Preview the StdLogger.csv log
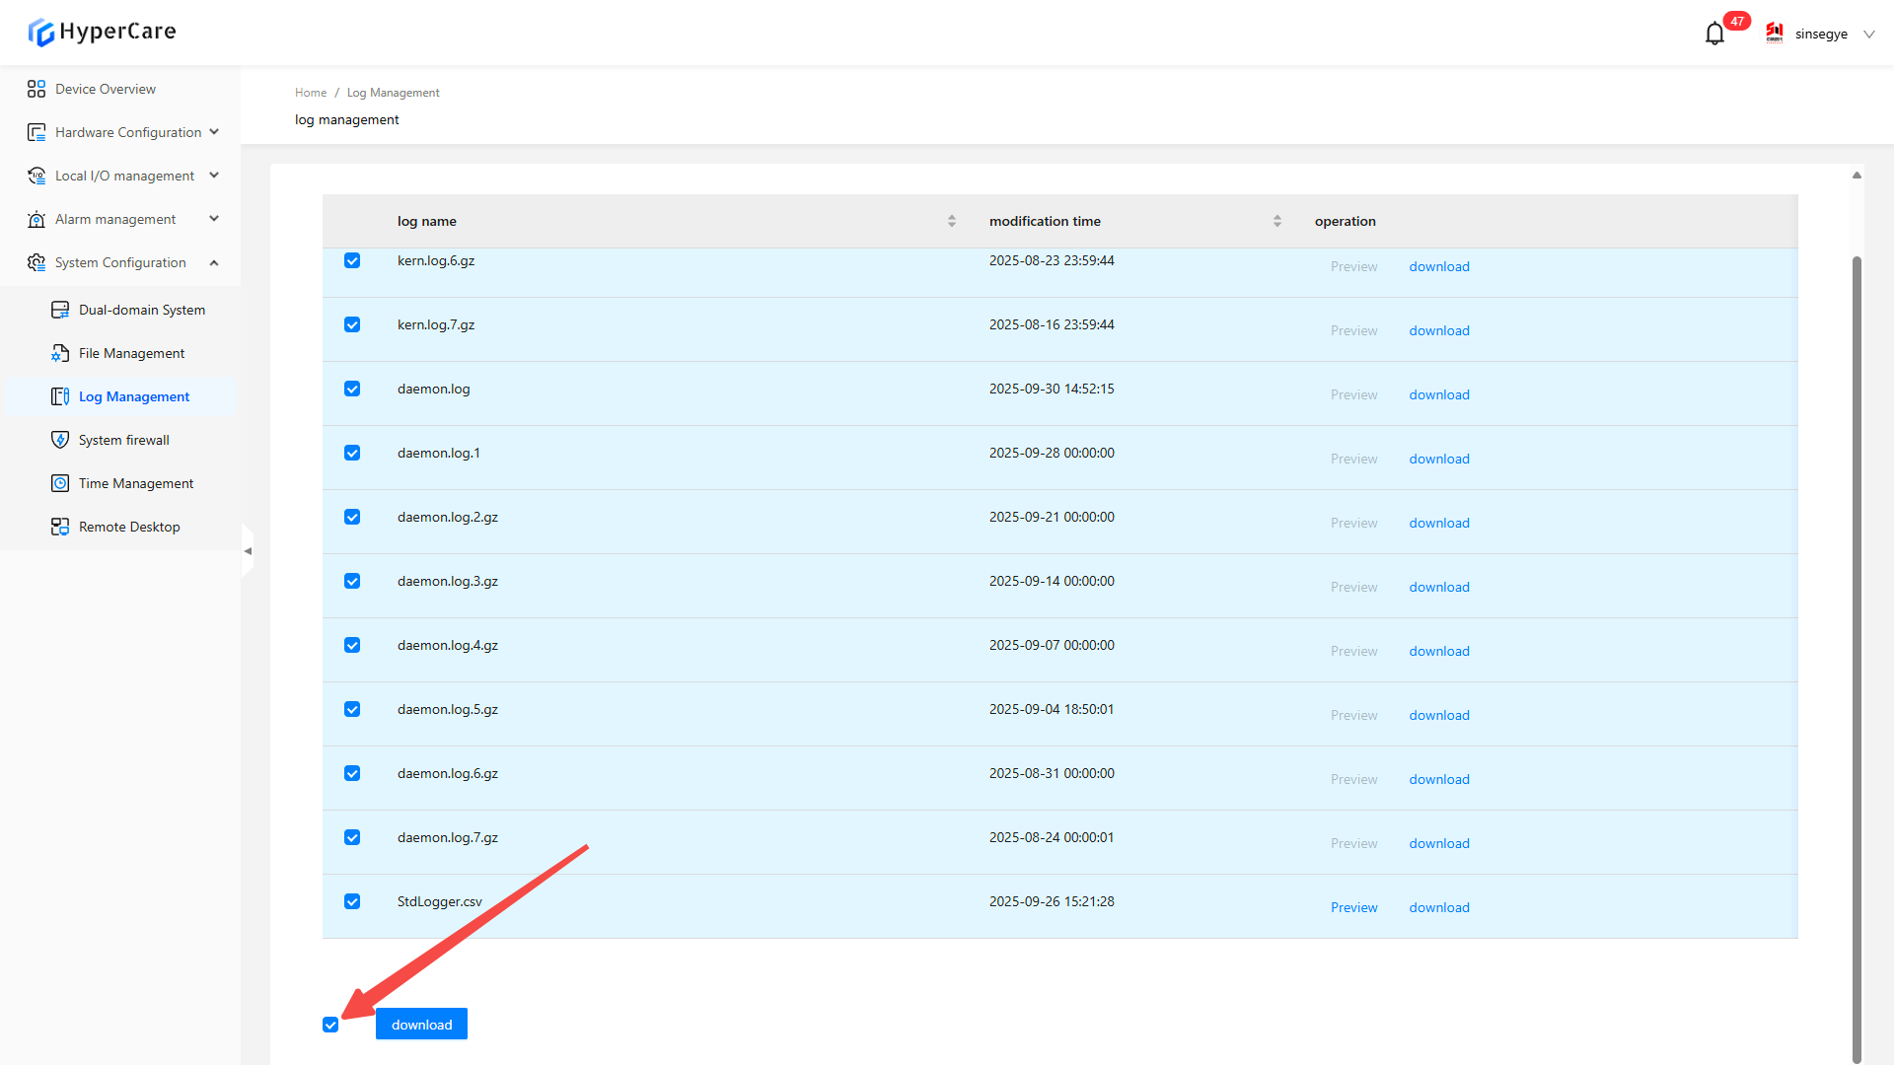This screenshot has height=1065, width=1894. [1353, 907]
